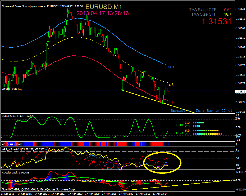
Task: Click the -20 level label in WPR panel
Action: point(237,152)
